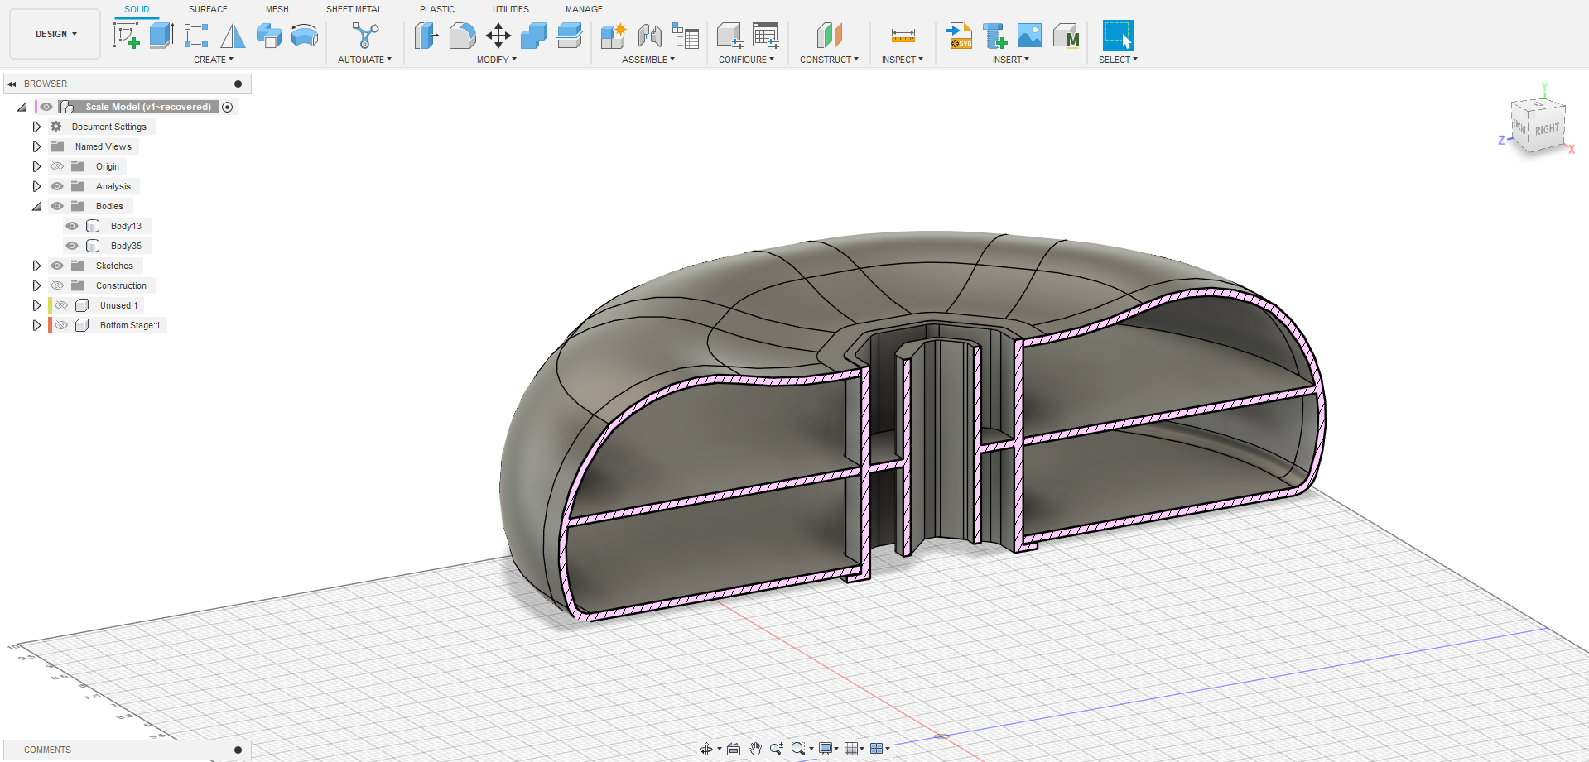Select the Offset Plane construct icon

click(830, 36)
